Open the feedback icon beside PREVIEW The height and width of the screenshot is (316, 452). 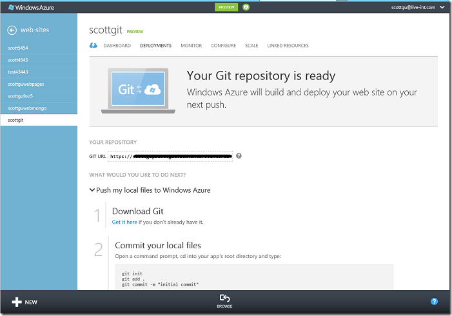coord(246,7)
